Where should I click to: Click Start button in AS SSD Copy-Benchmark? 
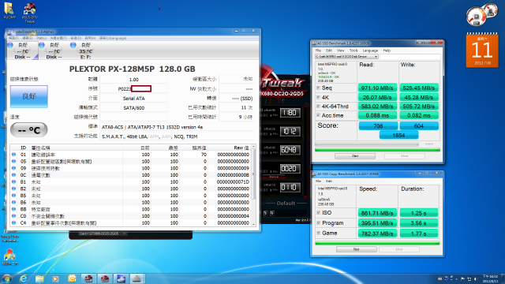click(356, 249)
